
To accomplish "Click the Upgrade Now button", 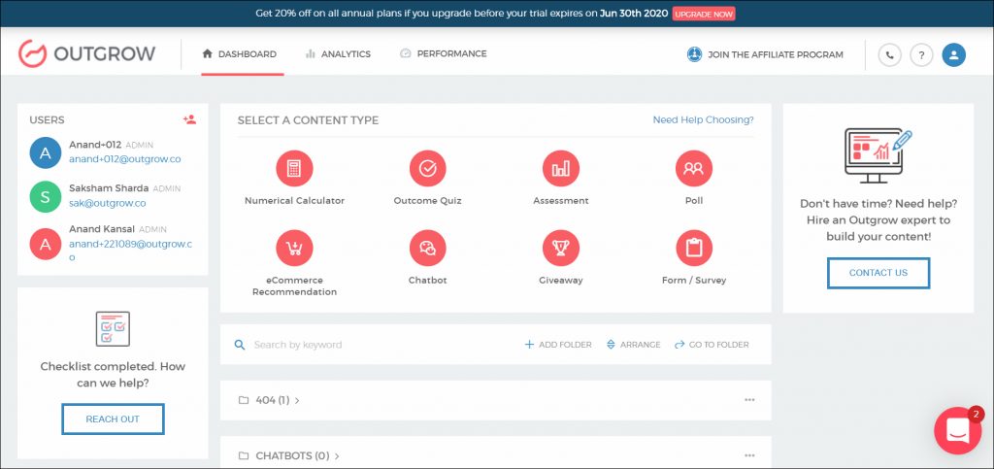I will (x=704, y=15).
